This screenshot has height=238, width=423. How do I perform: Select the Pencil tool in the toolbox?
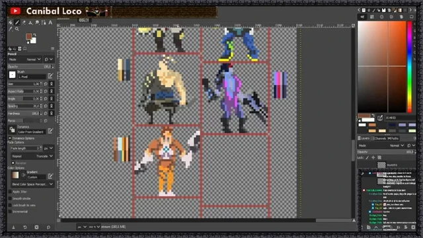click(17, 22)
